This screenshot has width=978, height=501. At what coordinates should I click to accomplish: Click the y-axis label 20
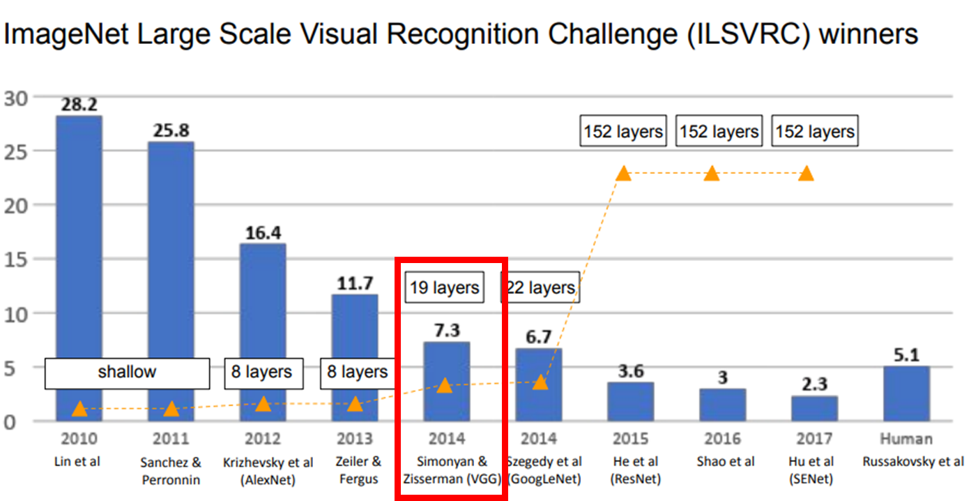click(x=16, y=205)
